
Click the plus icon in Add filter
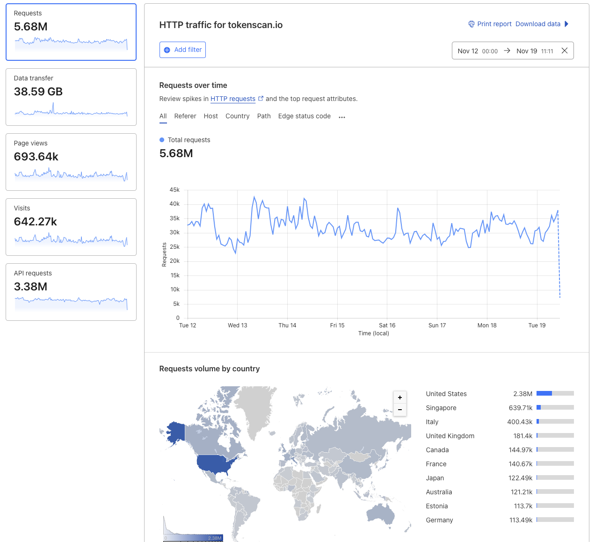167,50
